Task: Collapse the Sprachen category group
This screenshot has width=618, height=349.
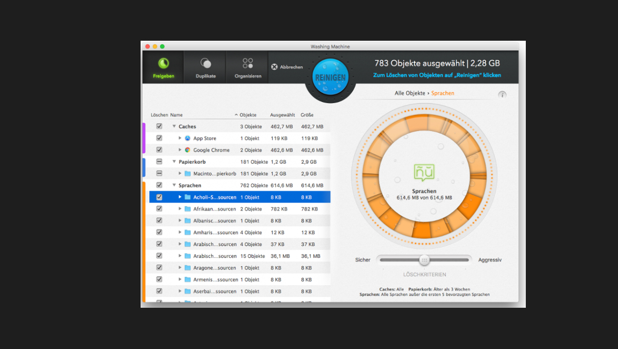Action: tap(174, 186)
